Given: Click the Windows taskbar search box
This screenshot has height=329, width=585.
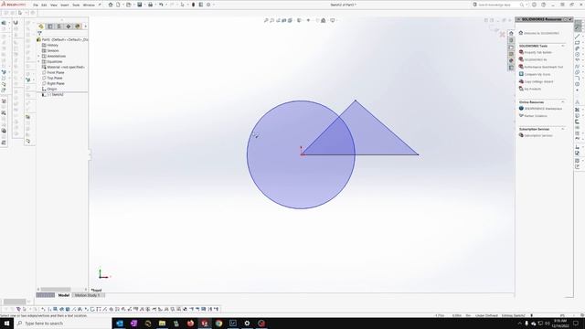Looking at the screenshot, I should 63,324.
